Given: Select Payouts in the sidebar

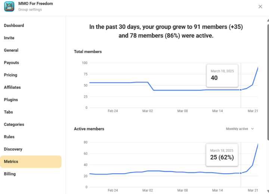Looking at the screenshot, I should 12,63.
